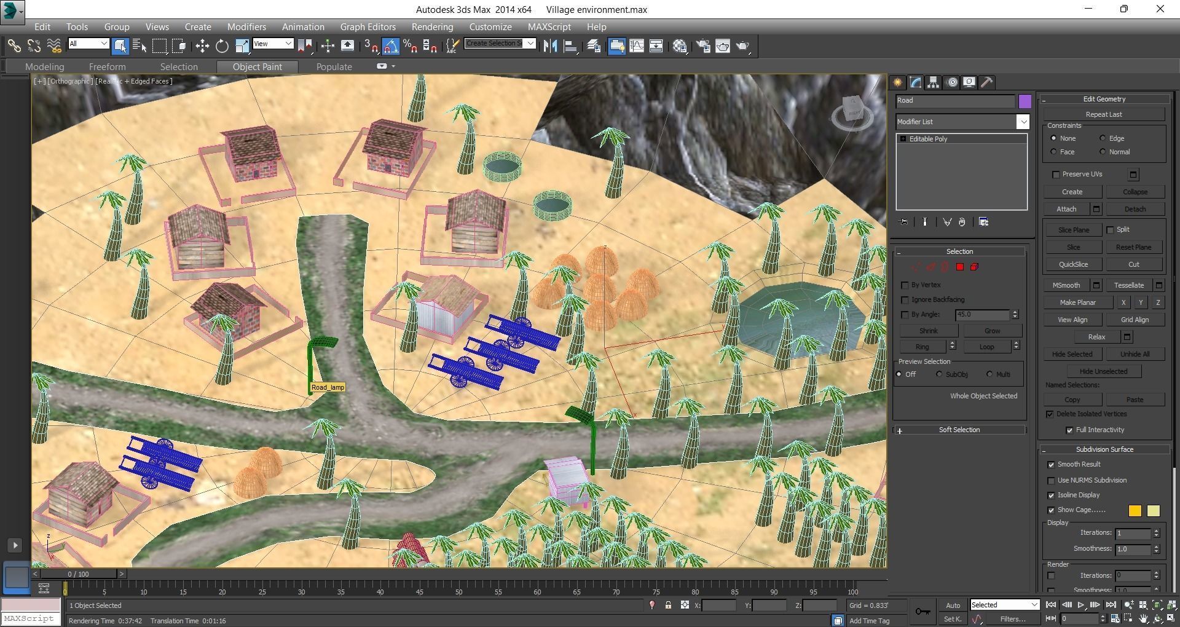This screenshot has width=1180, height=627.
Task: Click Bind to Space Warp icon
Action: point(54,45)
